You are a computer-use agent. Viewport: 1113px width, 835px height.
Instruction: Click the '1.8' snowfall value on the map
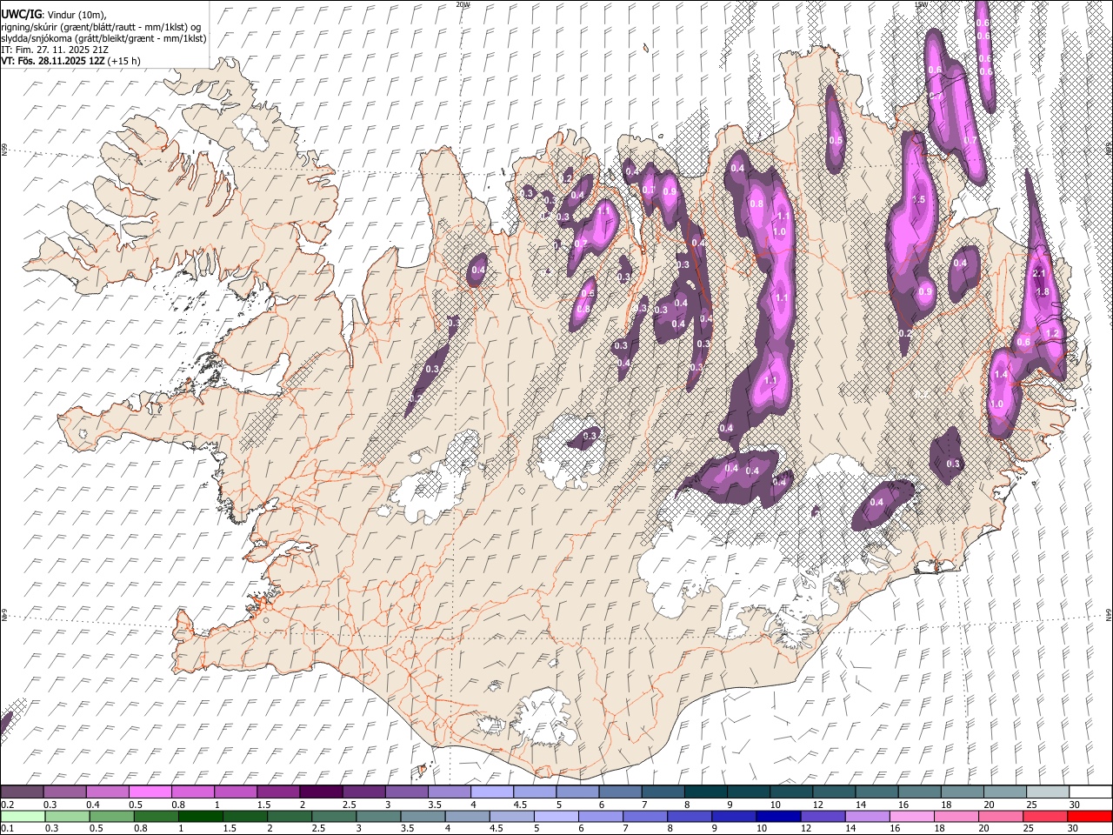point(1043,292)
